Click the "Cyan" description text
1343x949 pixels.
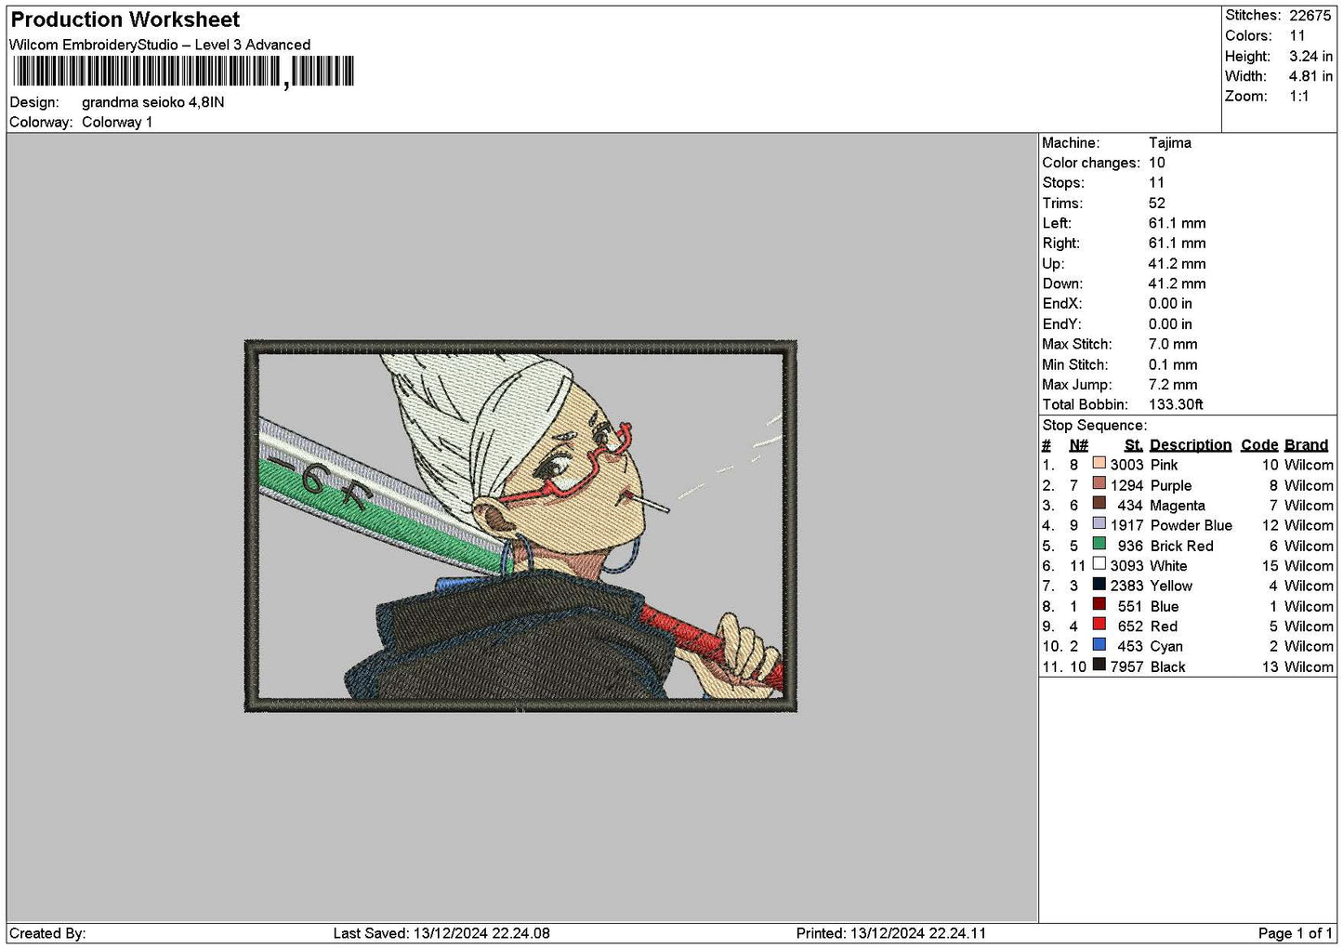[1166, 646]
